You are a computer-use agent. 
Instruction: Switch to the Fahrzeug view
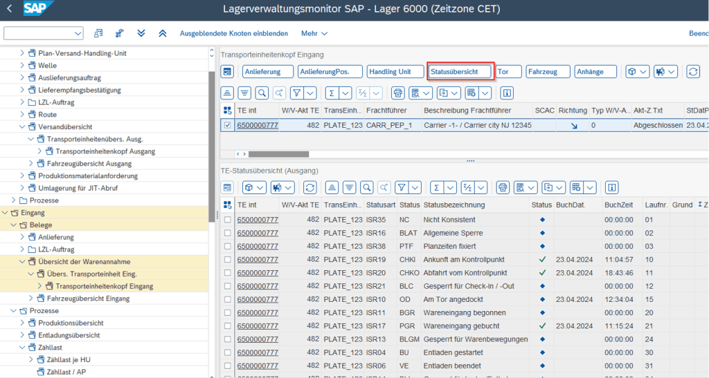pyautogui.click(x=548, y=72)
